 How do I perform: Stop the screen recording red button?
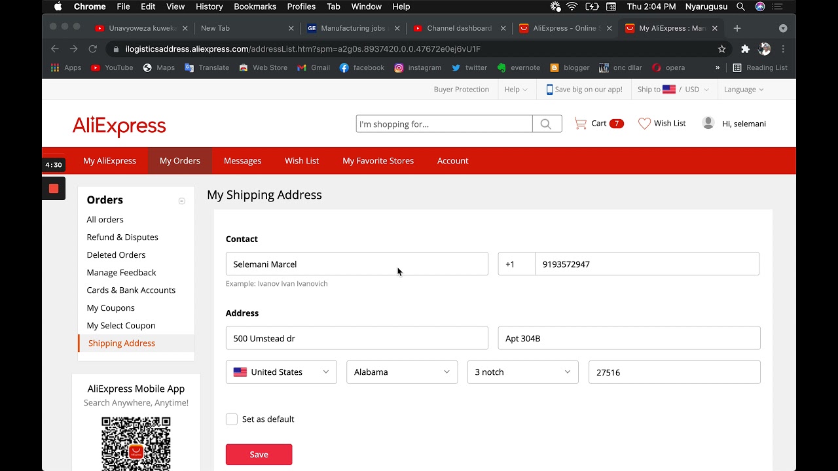pyautogui.click(x=54, y=188)
